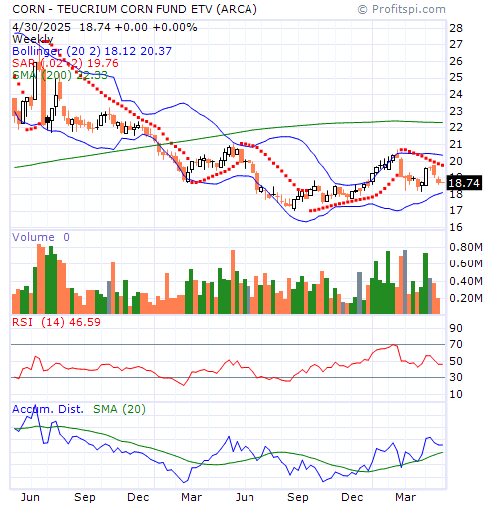Click the second 'Sep' label on the time axis
This screenshot has height=520, width=499.
pos(298,497)
